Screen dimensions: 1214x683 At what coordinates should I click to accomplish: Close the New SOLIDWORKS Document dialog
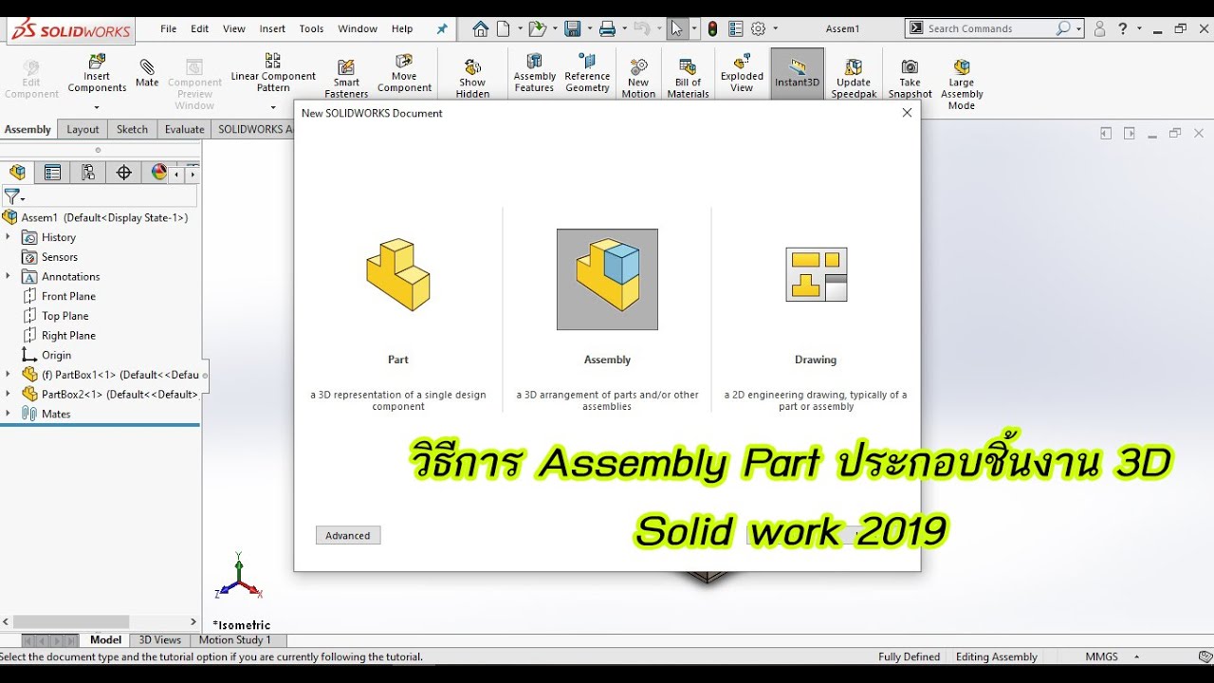(x=907, y=113)
